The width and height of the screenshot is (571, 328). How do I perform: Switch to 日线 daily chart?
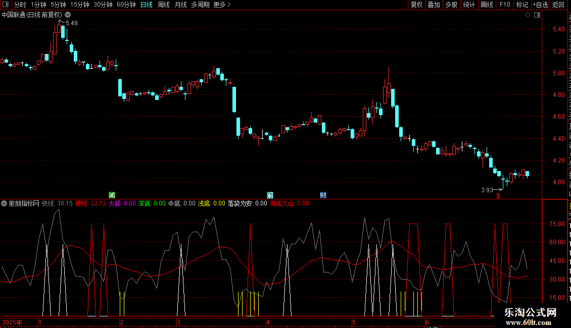pos(147,5)
